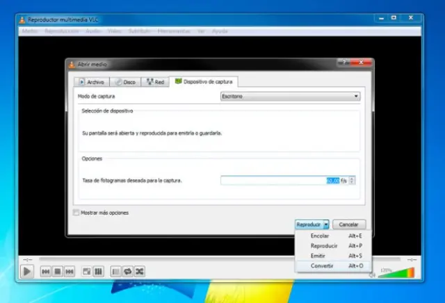Click the Reproducir button dropdown arrow
The image size is (445, 303).
click(325, 225)
